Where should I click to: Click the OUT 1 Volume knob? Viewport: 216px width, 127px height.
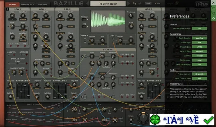(92, 40)
